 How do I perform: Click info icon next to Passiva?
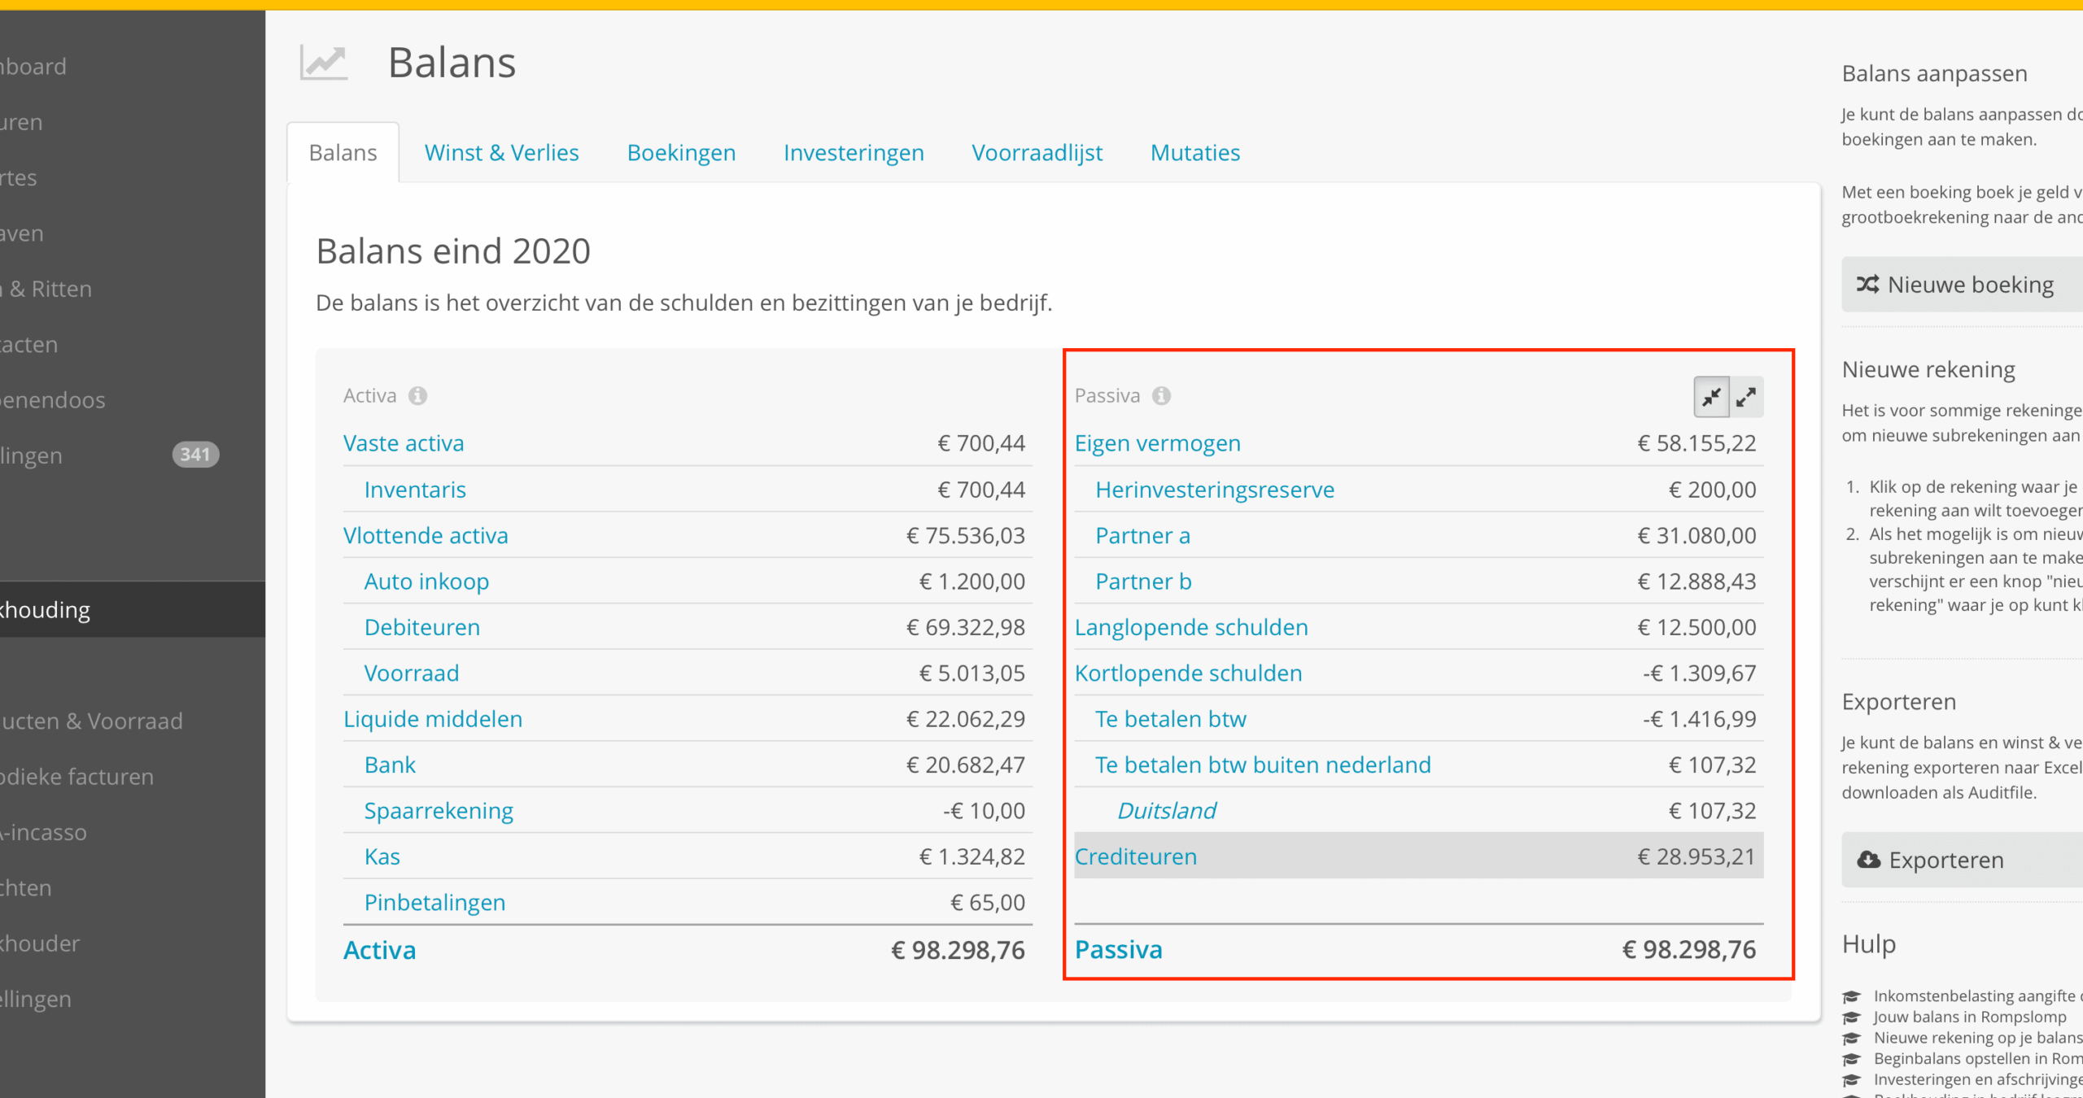(1161, 395)
